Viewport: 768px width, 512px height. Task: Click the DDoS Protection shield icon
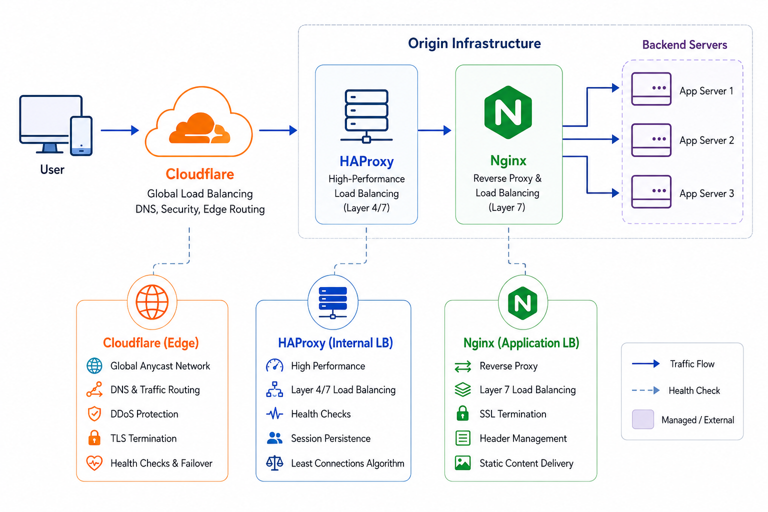coord(94,414)
